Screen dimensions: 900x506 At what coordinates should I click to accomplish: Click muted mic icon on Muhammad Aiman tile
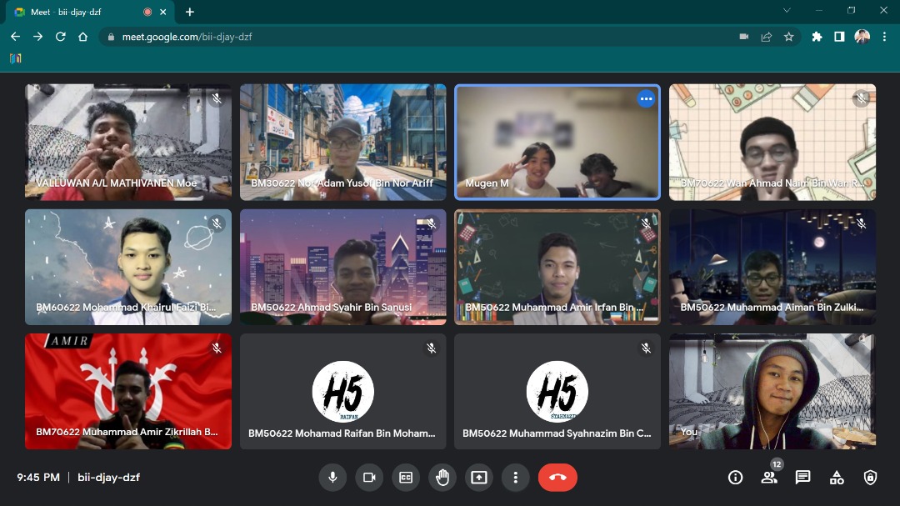click(861, 223)
